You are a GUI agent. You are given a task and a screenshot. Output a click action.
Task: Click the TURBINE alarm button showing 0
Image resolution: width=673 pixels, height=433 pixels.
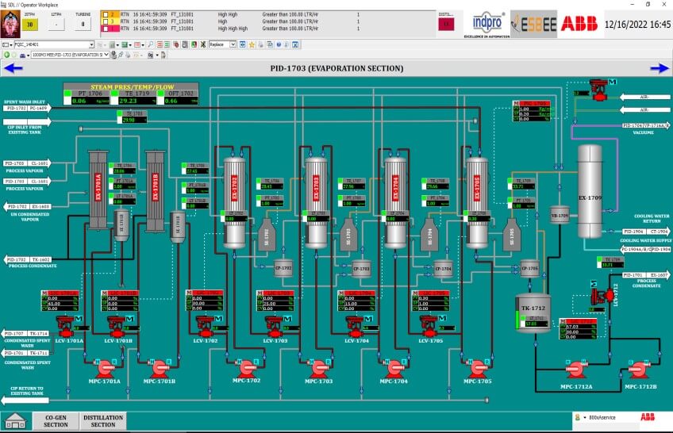coord(83,25)
